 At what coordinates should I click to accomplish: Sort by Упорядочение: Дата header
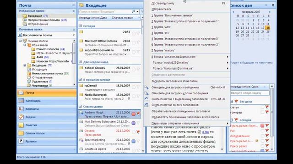[x=93, y=18]
